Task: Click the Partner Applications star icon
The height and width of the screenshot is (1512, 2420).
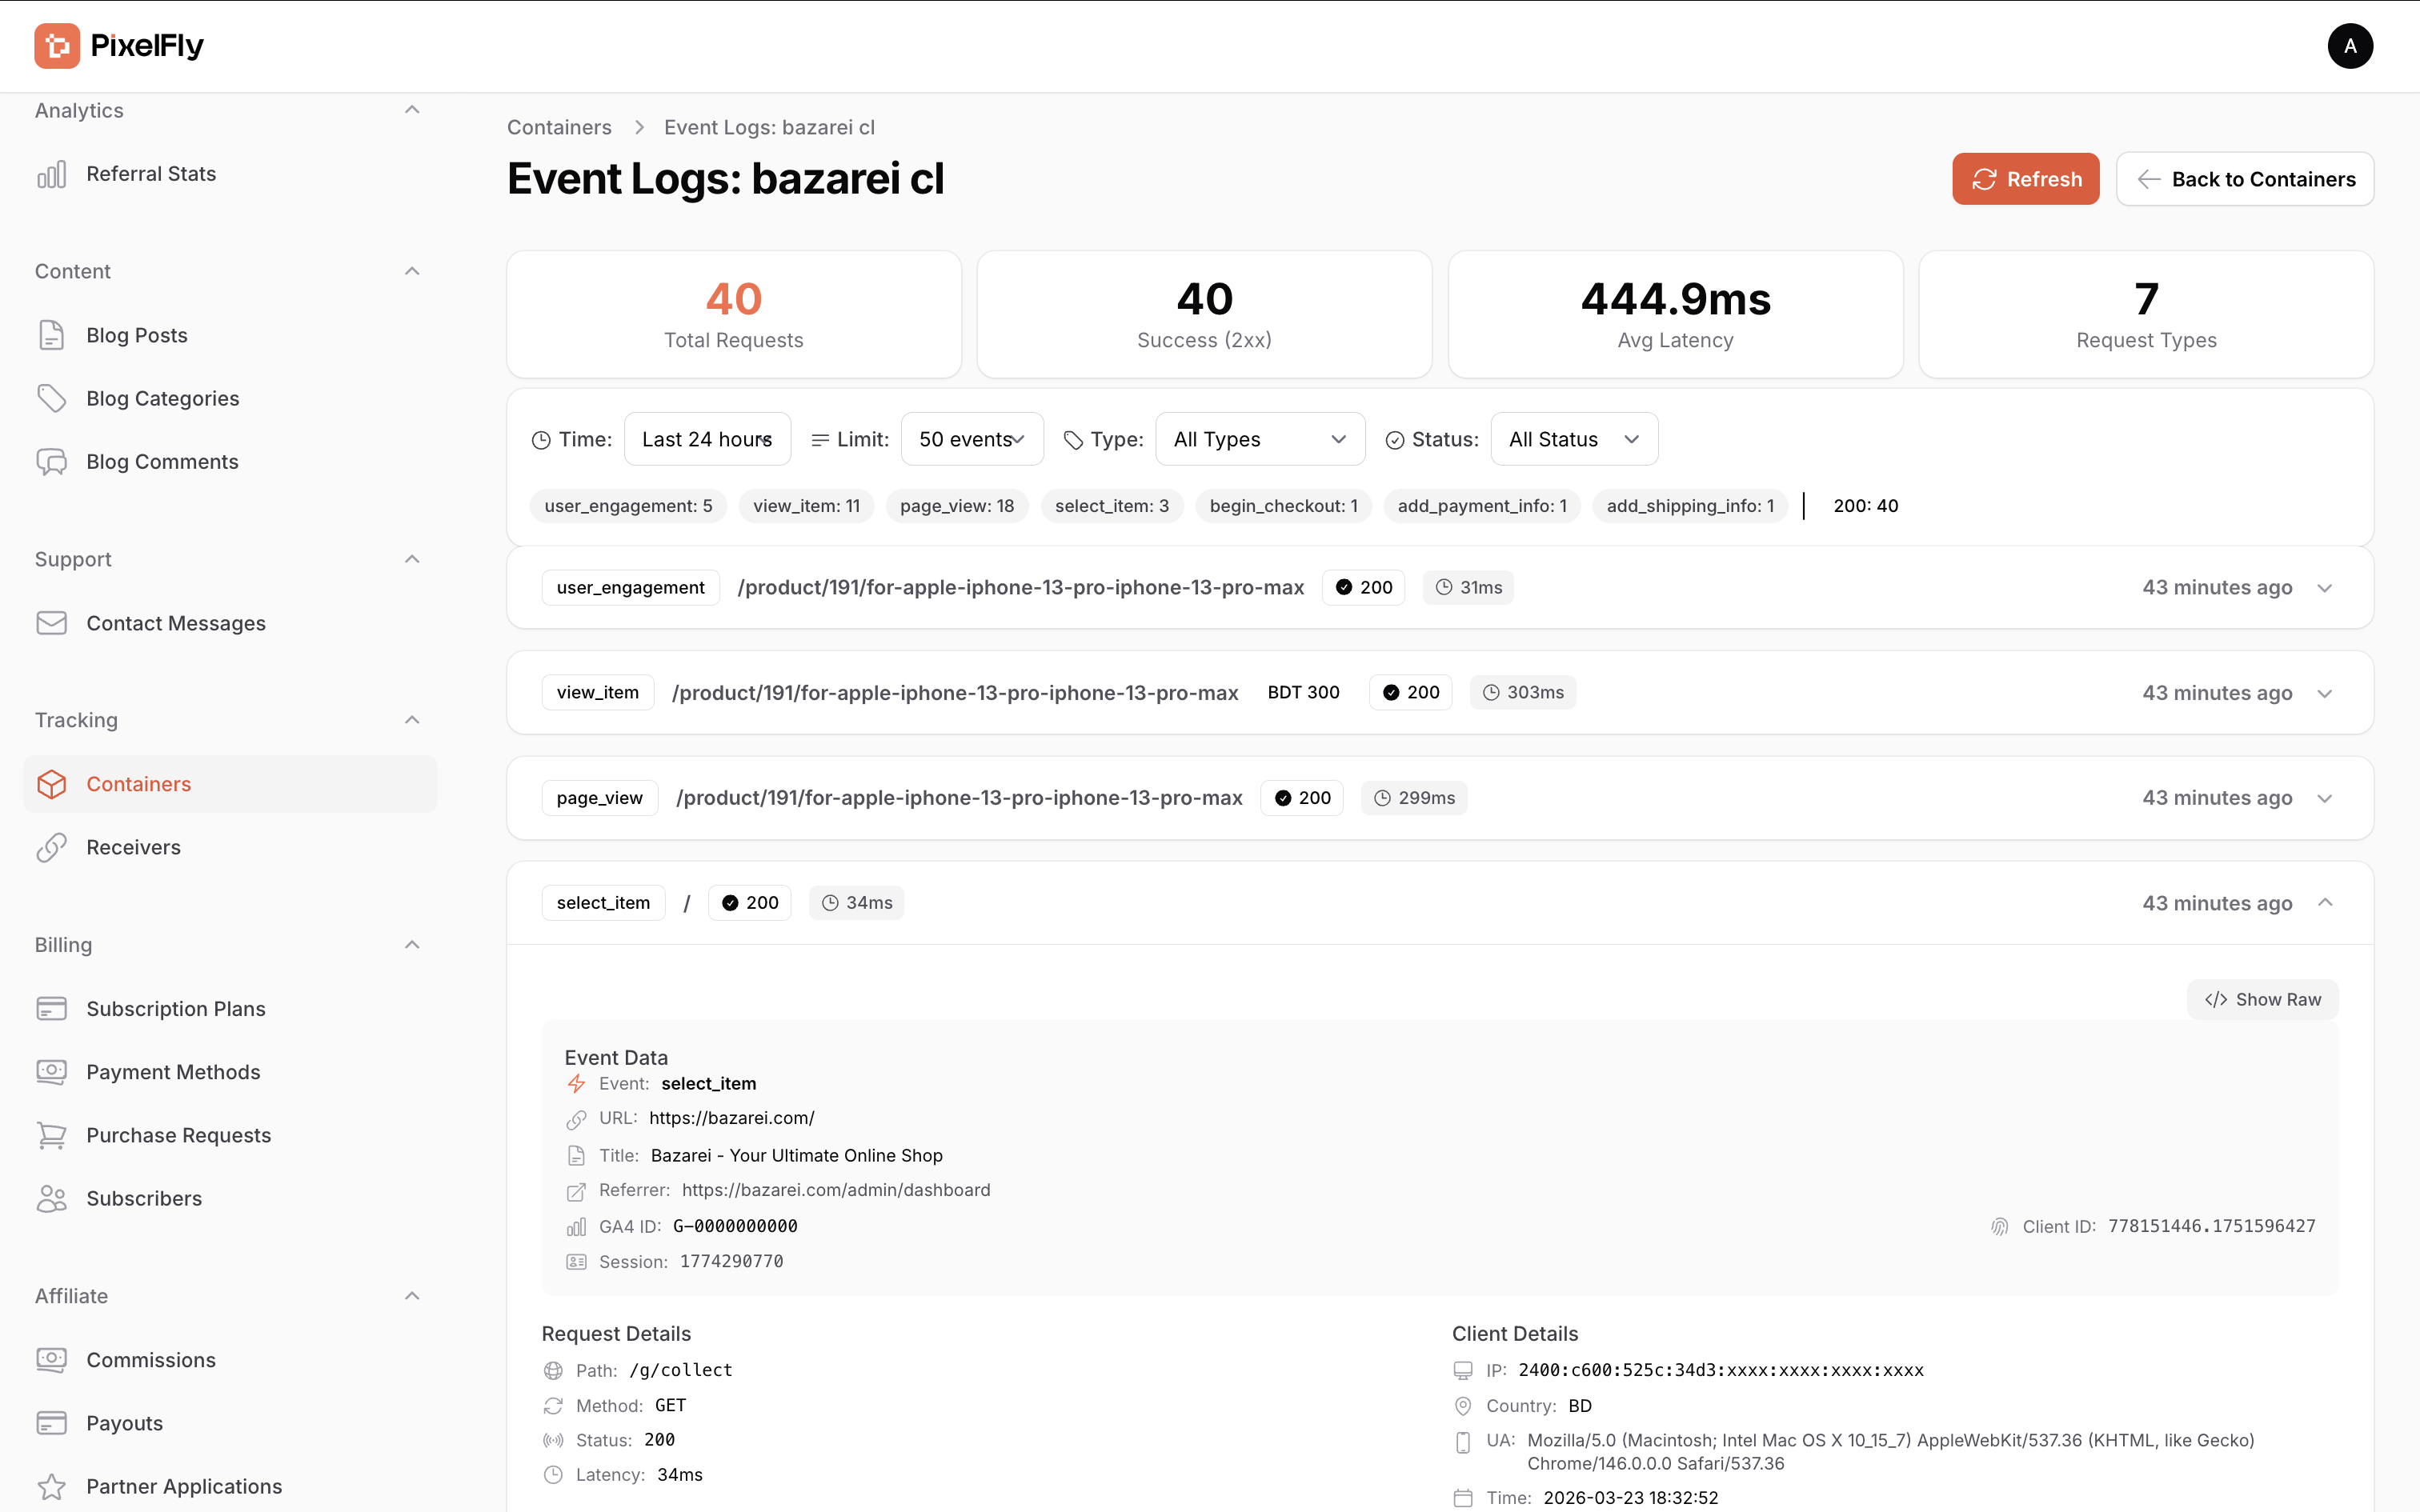Action: coord(51,1486)
